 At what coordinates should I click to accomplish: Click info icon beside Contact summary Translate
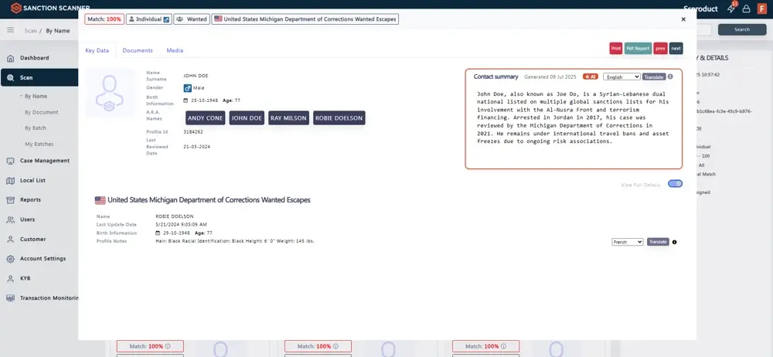pos(670,76)
